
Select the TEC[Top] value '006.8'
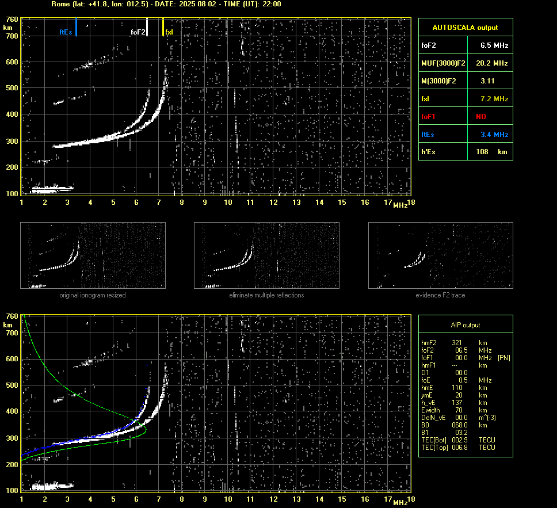460,447
